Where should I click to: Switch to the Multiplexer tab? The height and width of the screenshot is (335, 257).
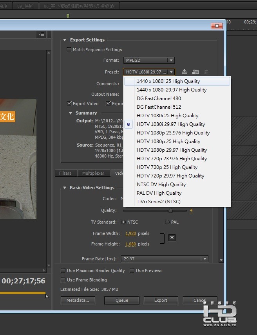coord(93,173)
